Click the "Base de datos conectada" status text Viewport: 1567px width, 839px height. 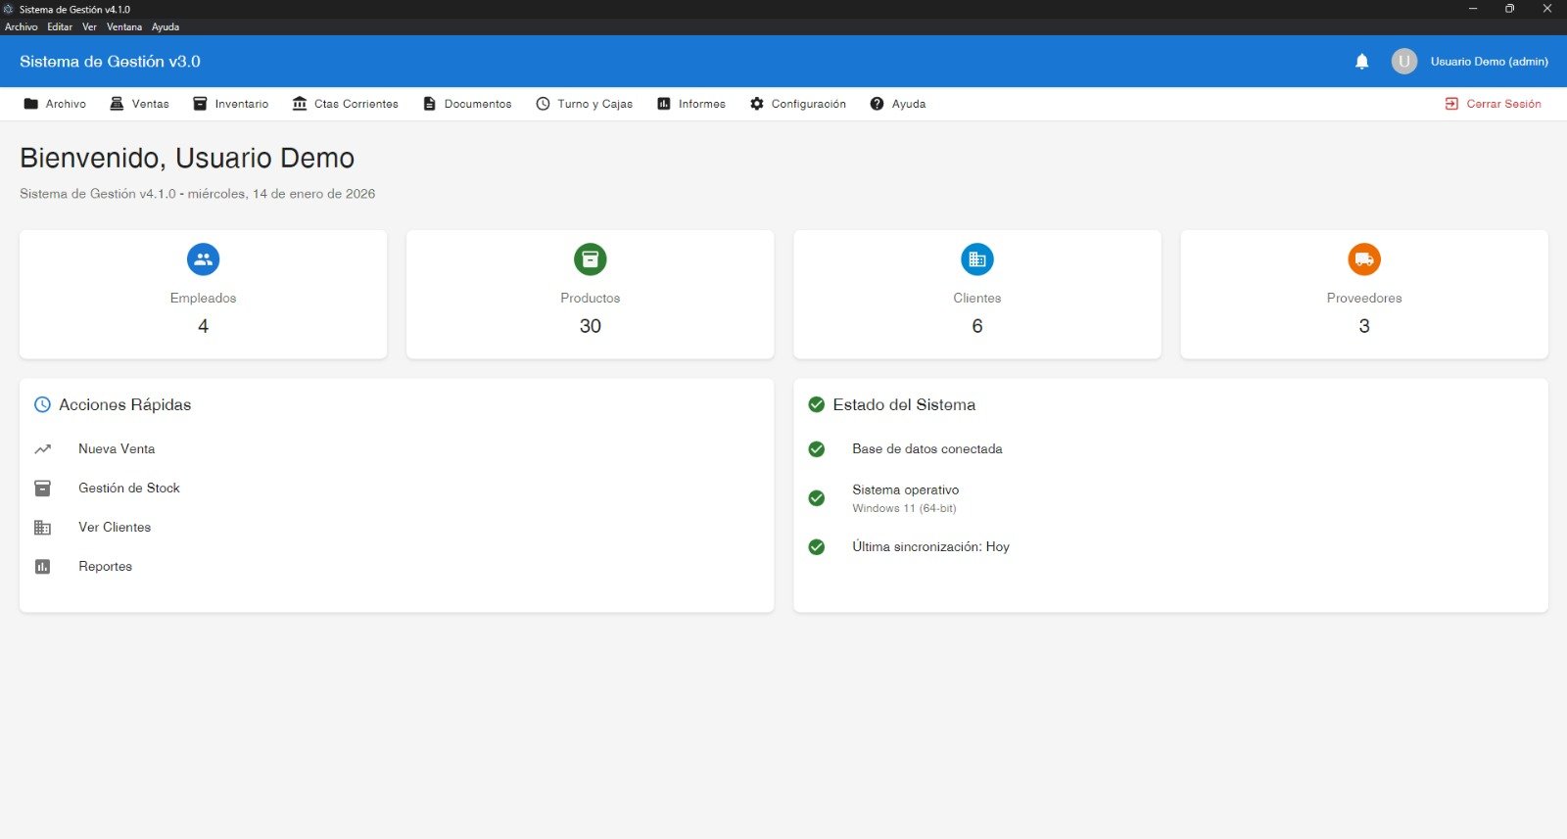(926, 449)
